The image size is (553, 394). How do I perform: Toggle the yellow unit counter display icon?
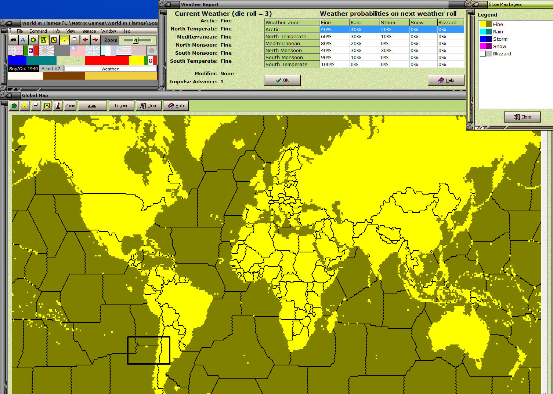point(43,40)
